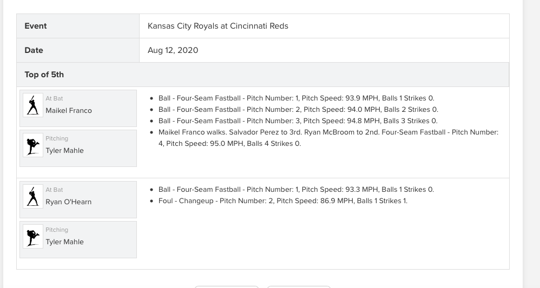Click the batter silhouette icon beside Maikel Franco

(x=32, y=105)
